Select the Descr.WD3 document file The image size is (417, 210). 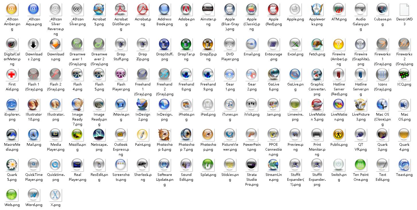pyautogui.click(x=404, y=9)
